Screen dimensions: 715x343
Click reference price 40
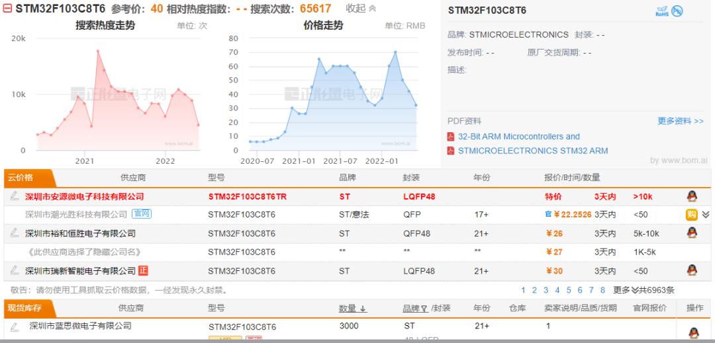(x=156, y=8)
